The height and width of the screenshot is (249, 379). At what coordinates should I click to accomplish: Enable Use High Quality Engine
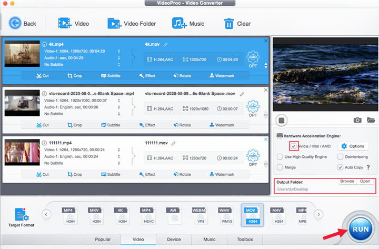pos(280,157)
